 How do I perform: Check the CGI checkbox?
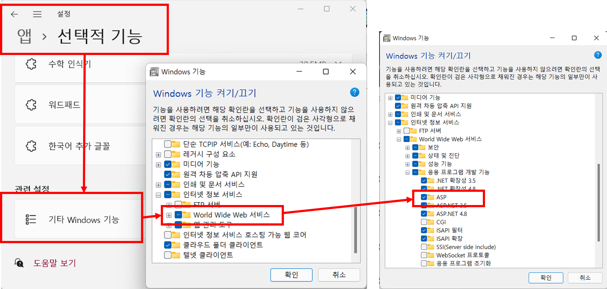pyautogui.click(x=424, y=222)
